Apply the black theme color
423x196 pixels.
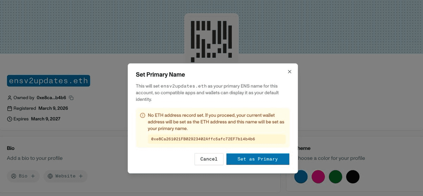[x=353, y=177]
